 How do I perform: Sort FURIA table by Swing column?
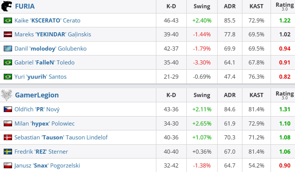click(x=202, y=6)
